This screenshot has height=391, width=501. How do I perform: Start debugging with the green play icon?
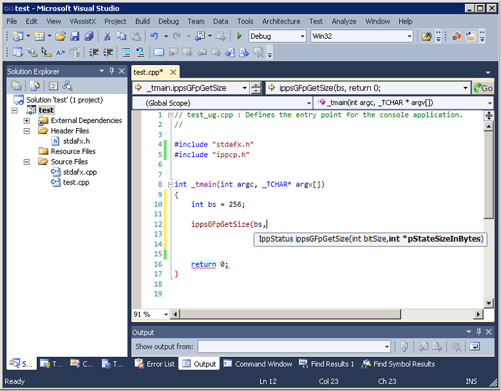[239, 36]
